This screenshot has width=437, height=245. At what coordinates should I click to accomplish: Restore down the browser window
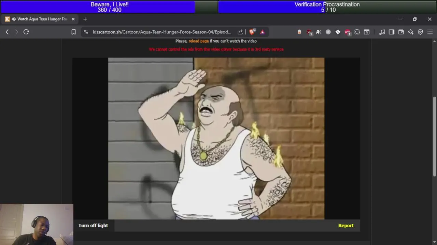coord(415,19)
